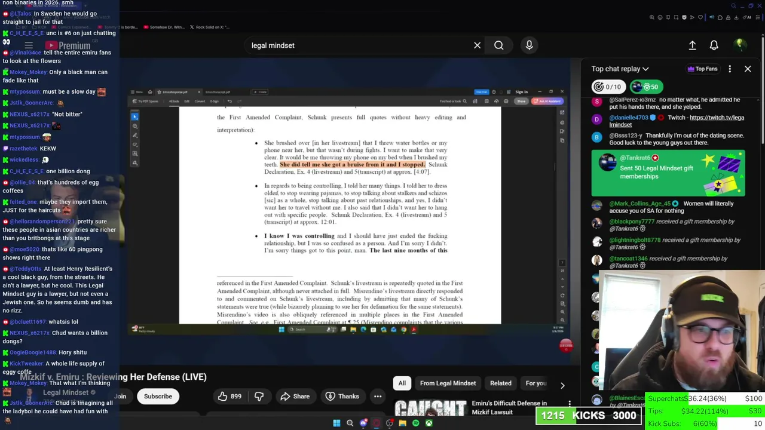Open the YouTube account avatar menu

click(x=740, y=45)
